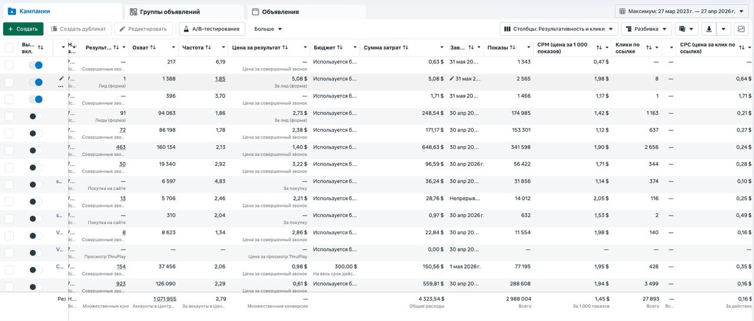Turn off the campaign toggle in the 1,71 $ spend row
The image size is (754, 321).
35,99
